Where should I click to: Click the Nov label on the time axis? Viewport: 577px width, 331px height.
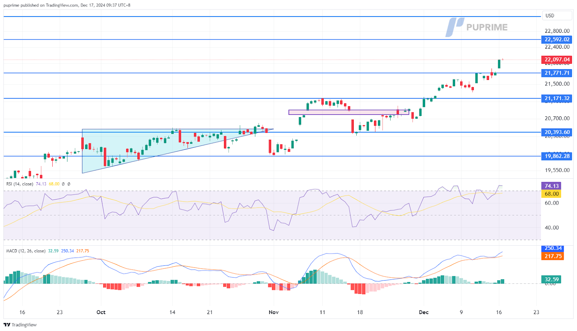click(274, 312)
